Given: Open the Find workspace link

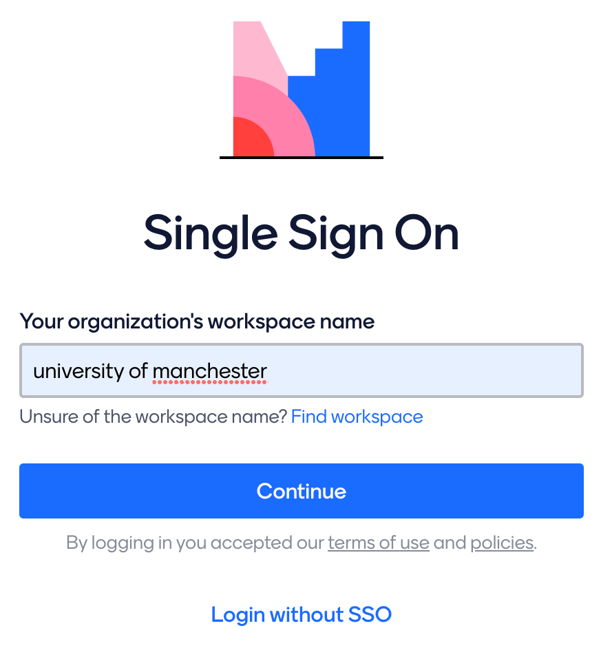Looking at the screenshot, I should (357, 417).
